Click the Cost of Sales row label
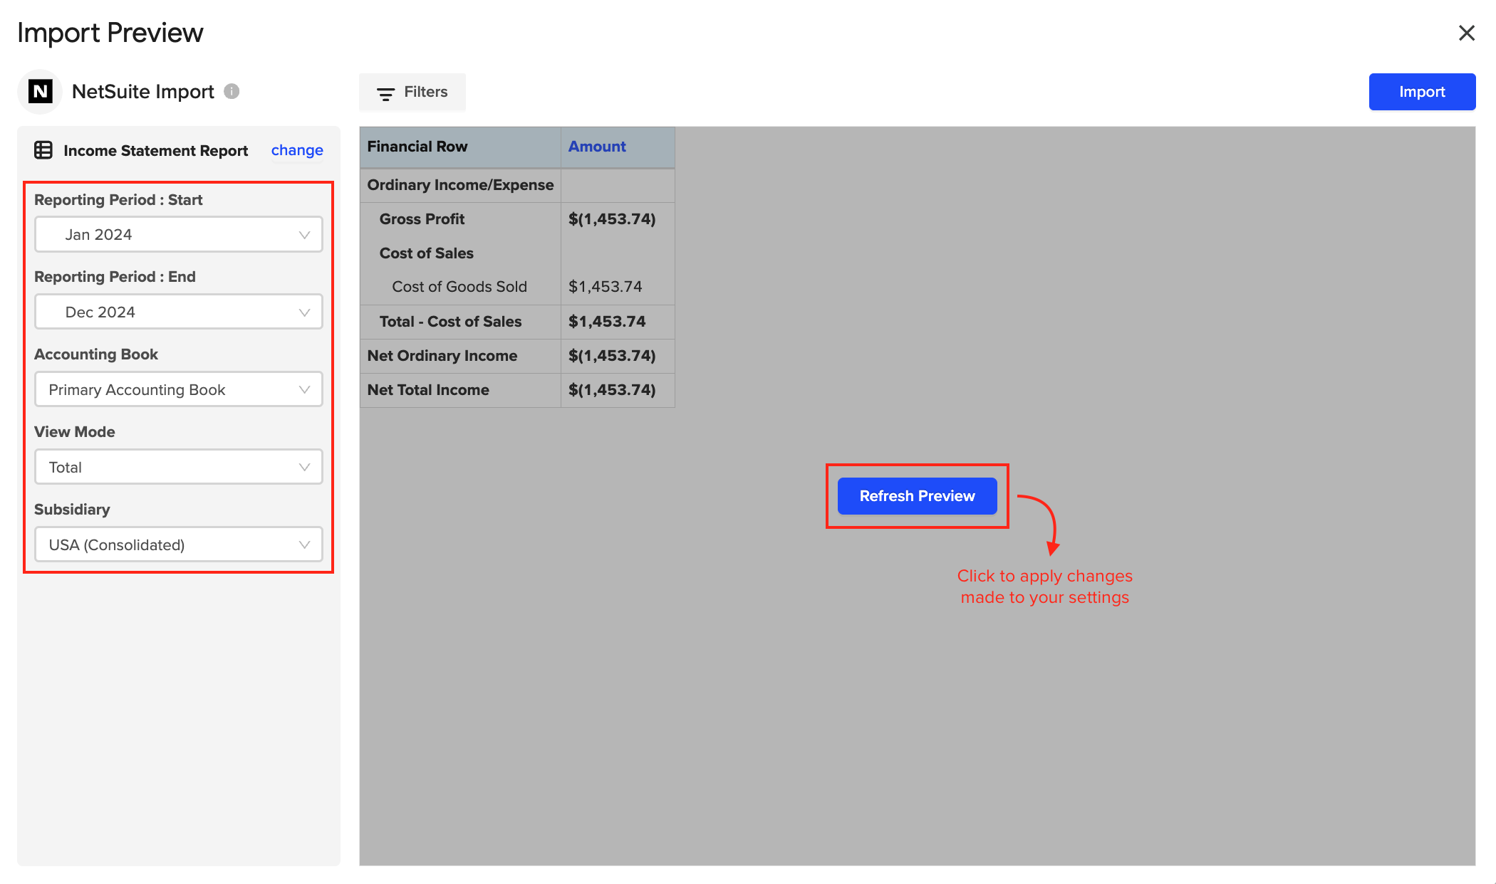Image resolution: width=1496 pixels, height=884 pixels. 426,253
